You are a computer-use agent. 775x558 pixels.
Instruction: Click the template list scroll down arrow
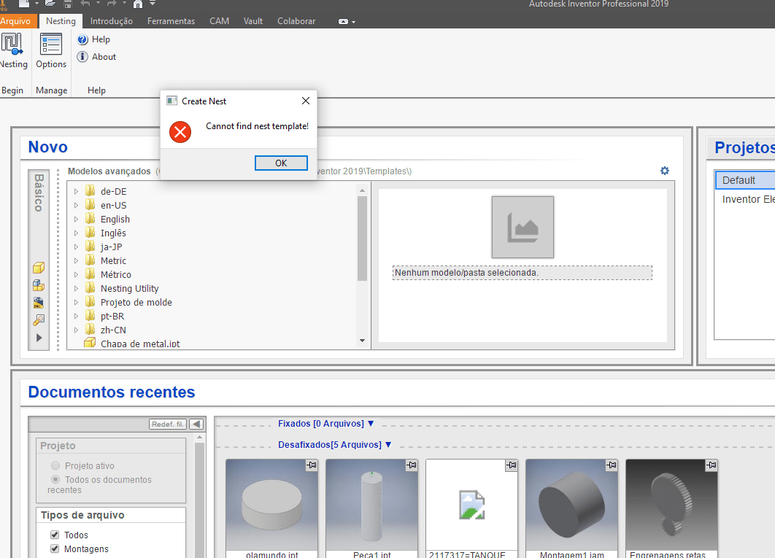click(x=362, y=341)
